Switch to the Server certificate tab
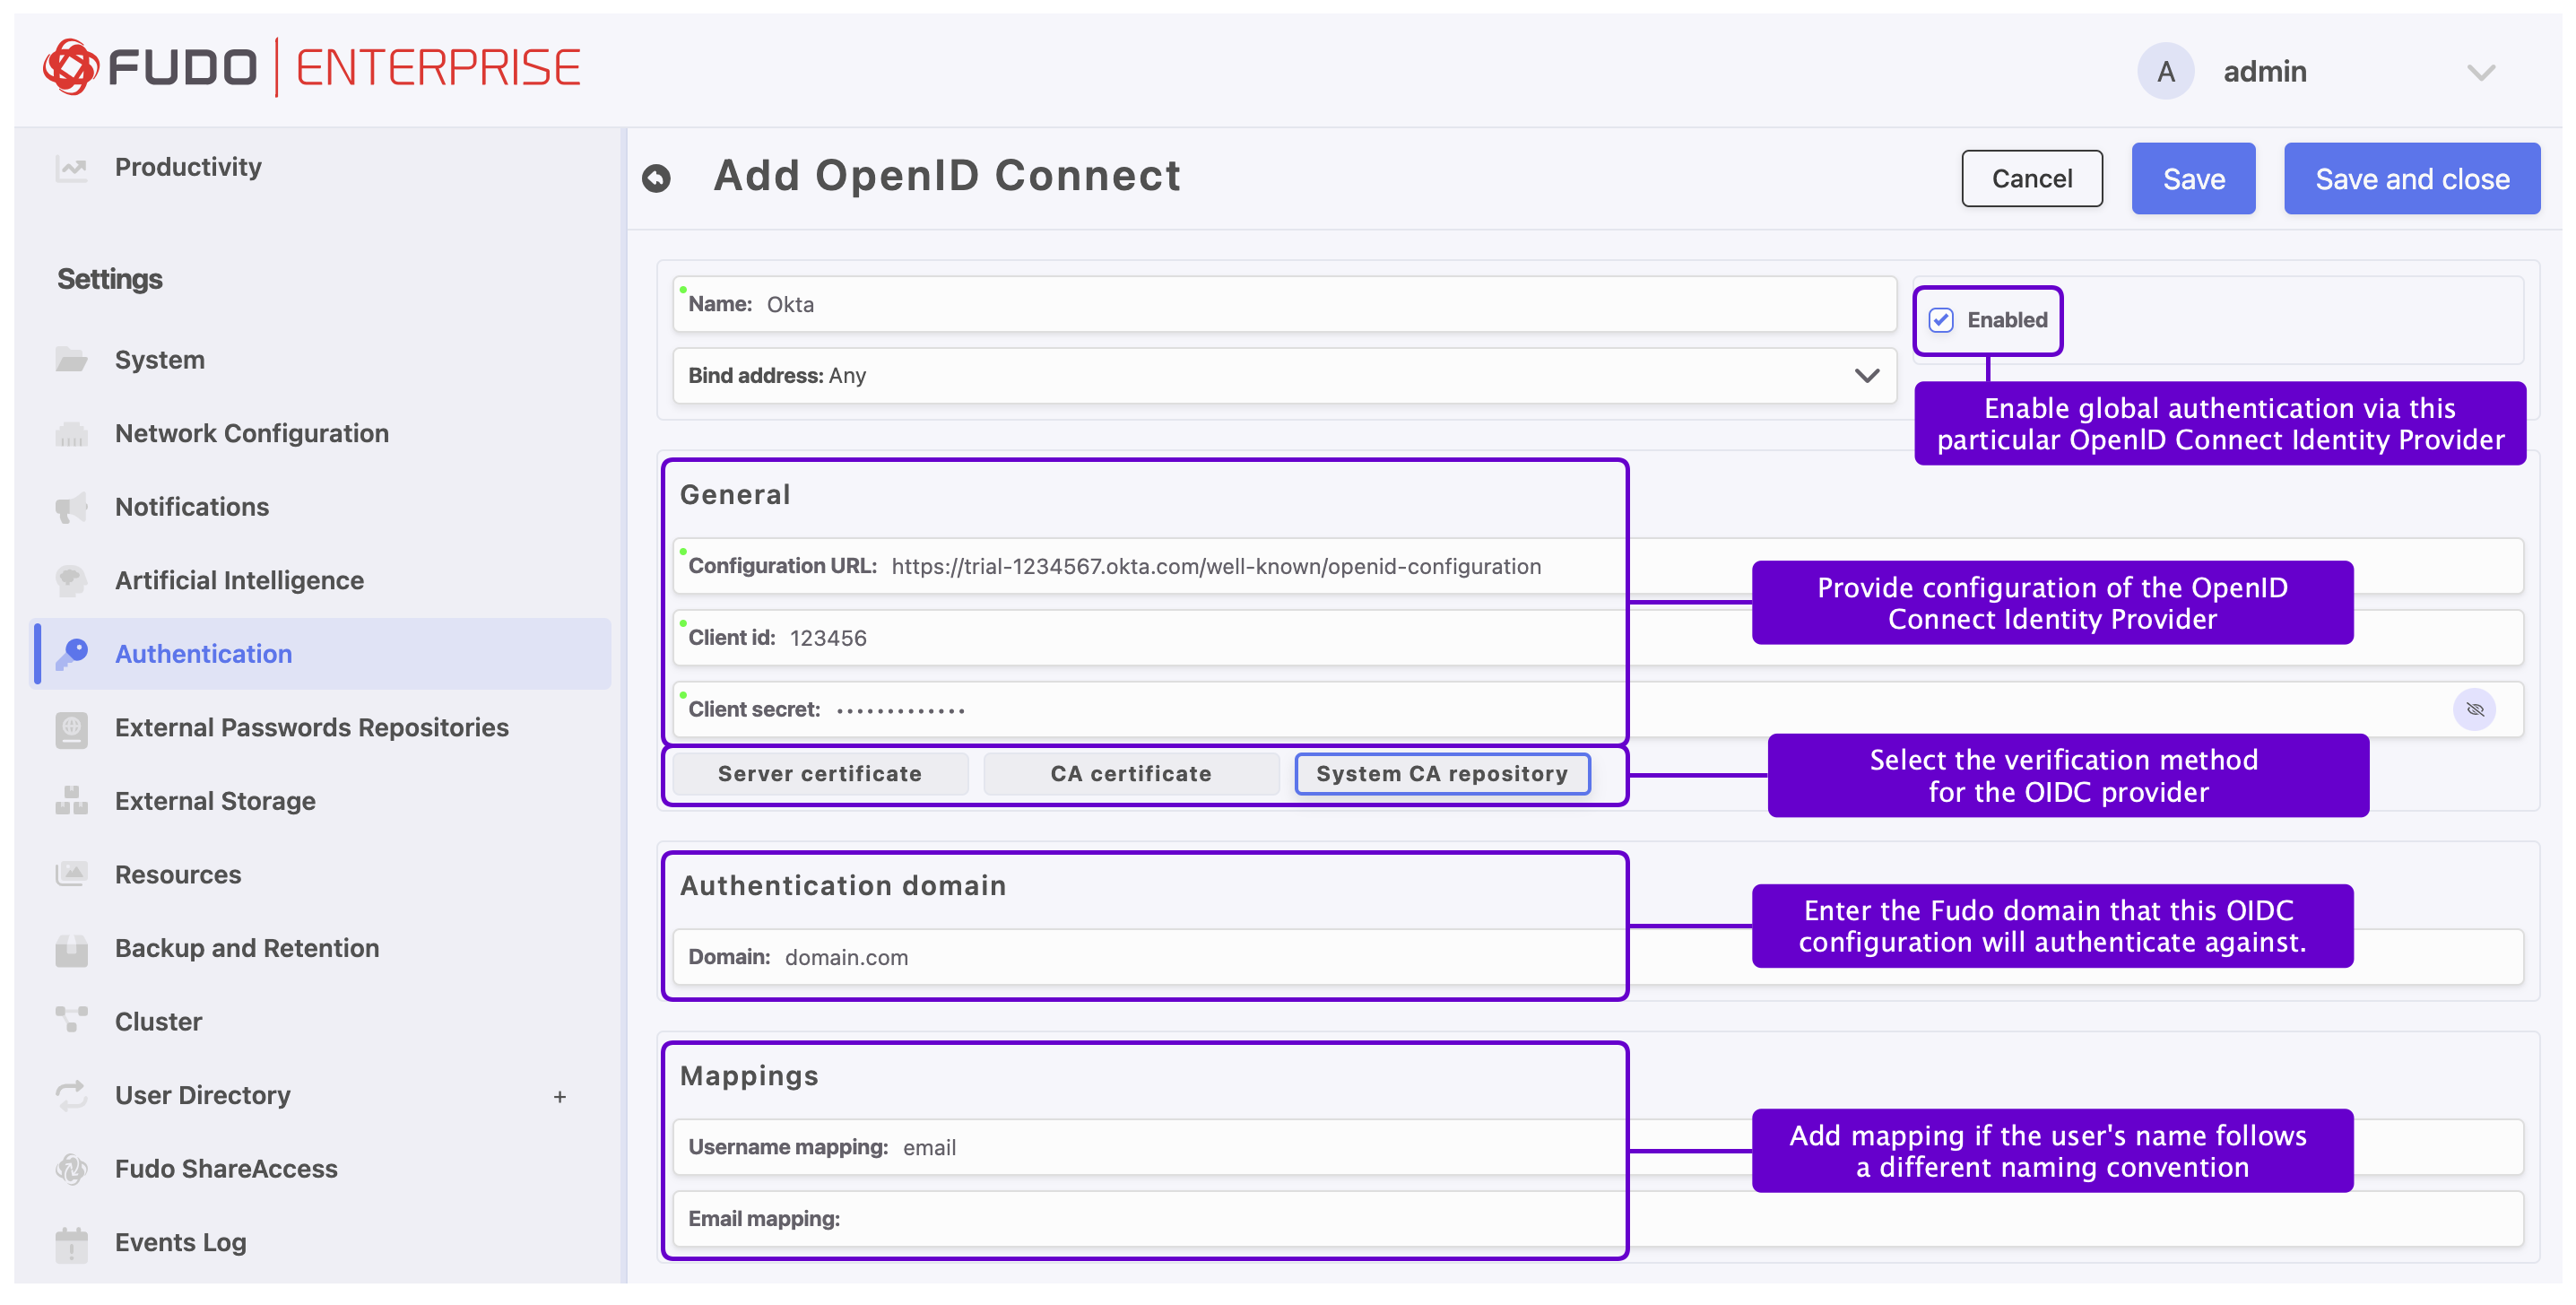The height and width of the screenshot is (1305, 2576). tap(819, 773)
